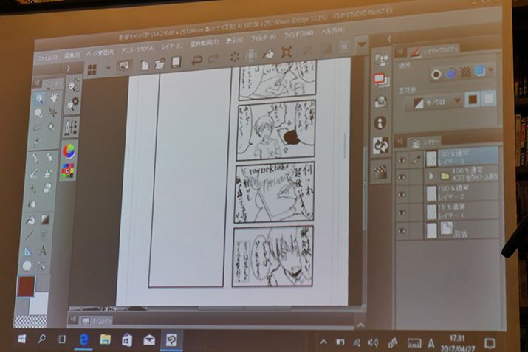Image resolution: width=528 pixels, height=352 pixels.
Task: Open command bar overflow triangle dropdown
Action: click(x=362, y=44)
